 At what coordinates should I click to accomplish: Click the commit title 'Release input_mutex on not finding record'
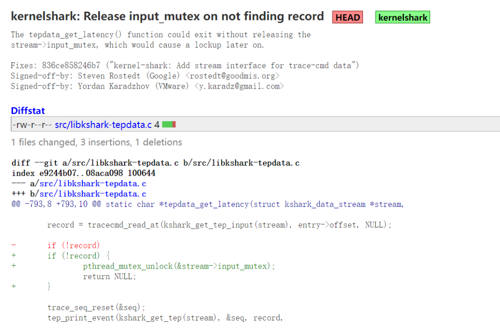(x=167, y=16)
